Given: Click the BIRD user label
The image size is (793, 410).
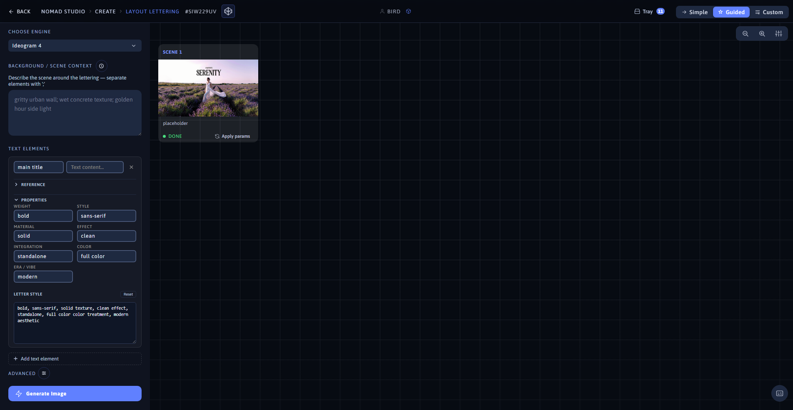Looking at the screenshot, I should point(390,12).
